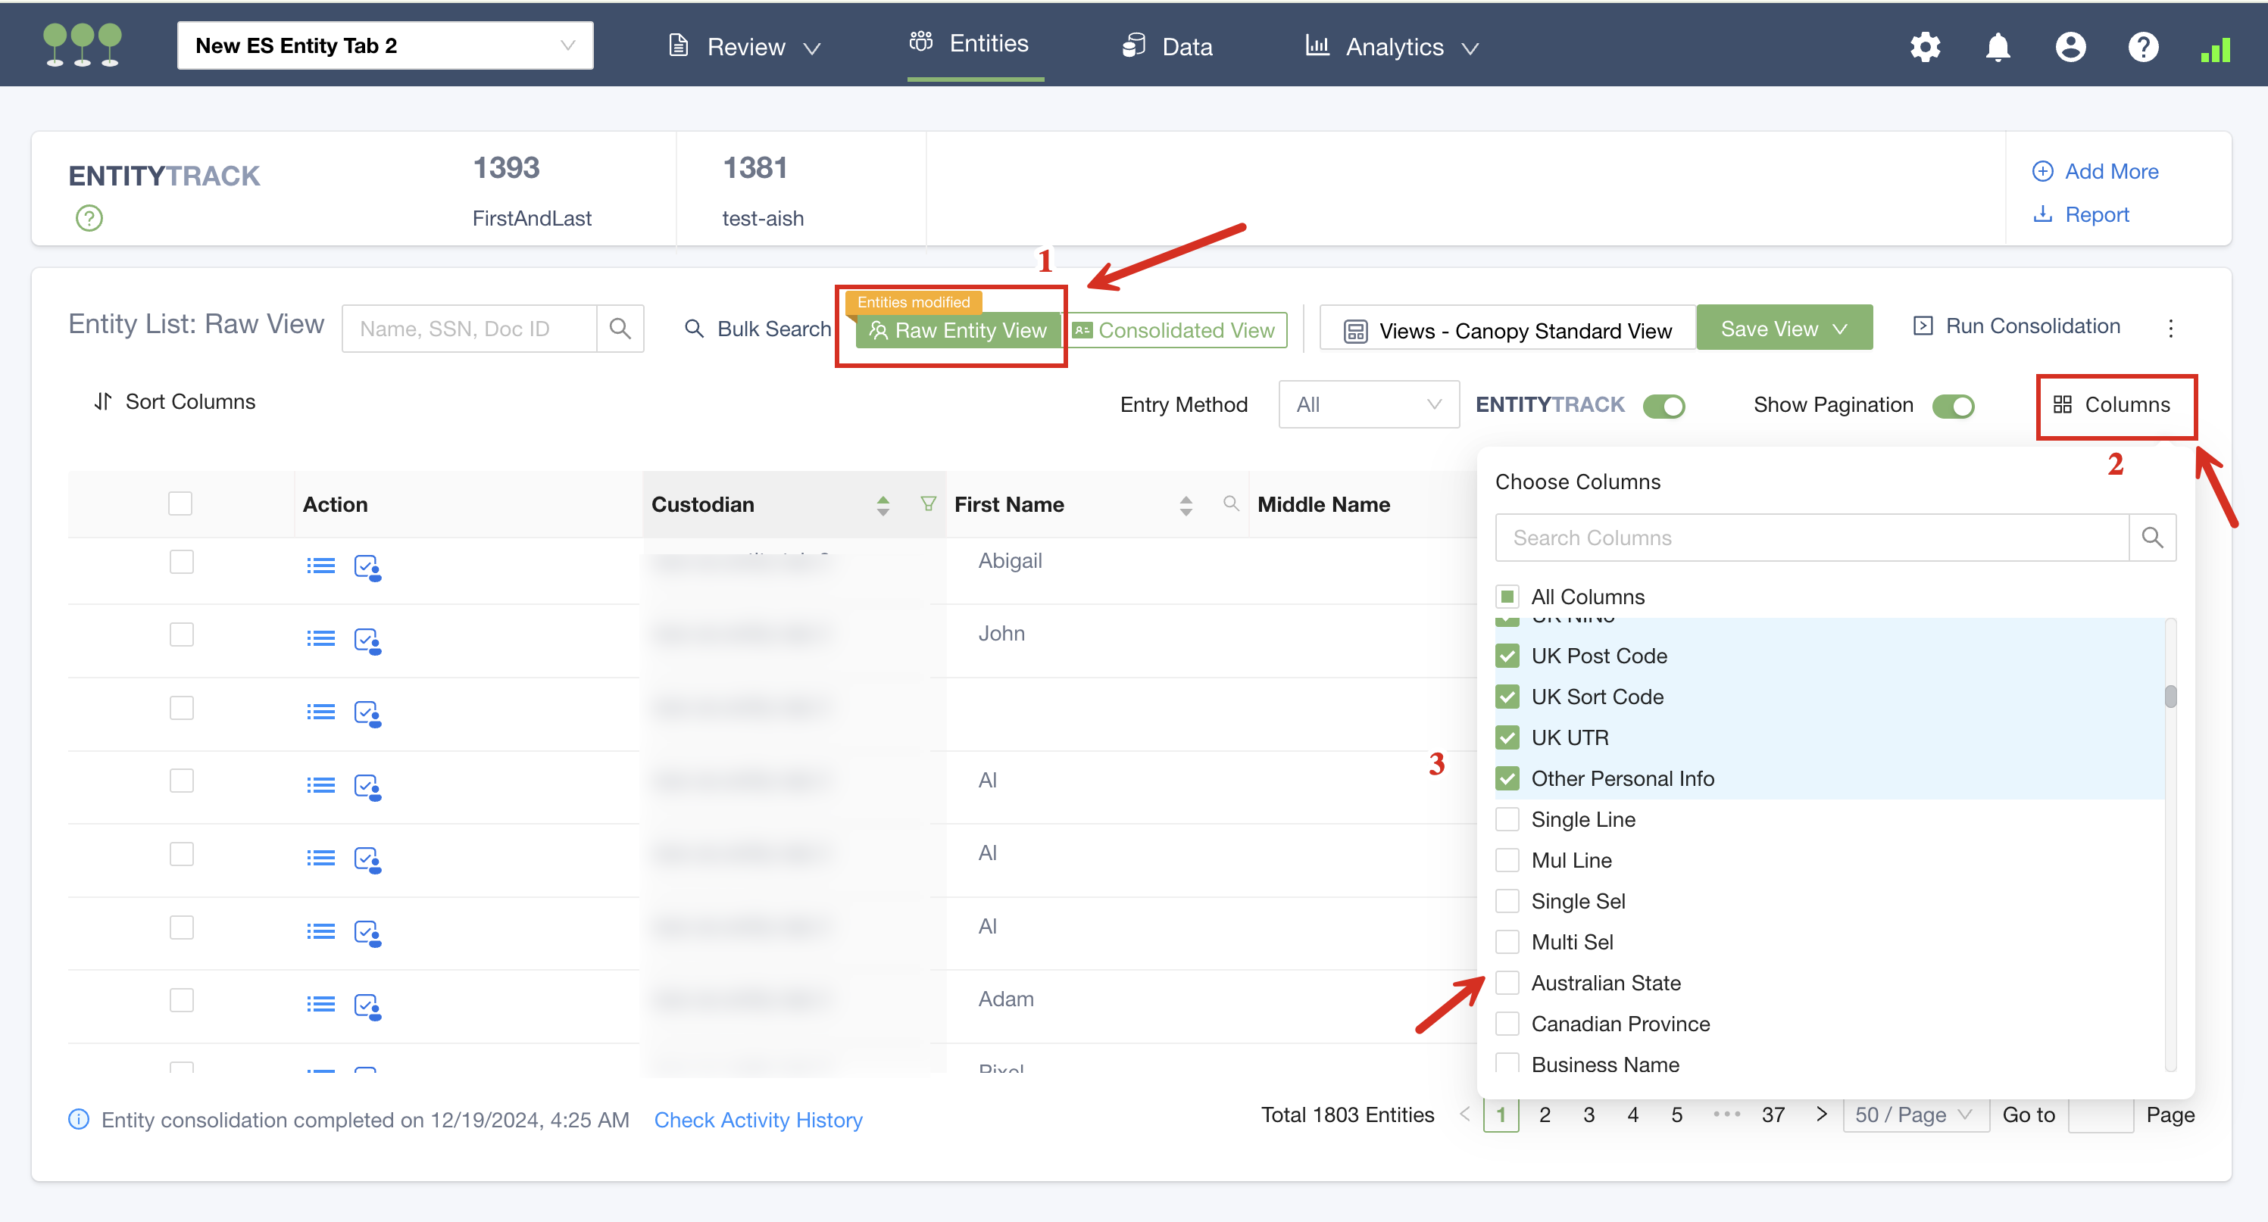The width and height of the screenshot is (2268, 1222).
Task: Switch to the Data tab
Action: (x=1168, y=47)
